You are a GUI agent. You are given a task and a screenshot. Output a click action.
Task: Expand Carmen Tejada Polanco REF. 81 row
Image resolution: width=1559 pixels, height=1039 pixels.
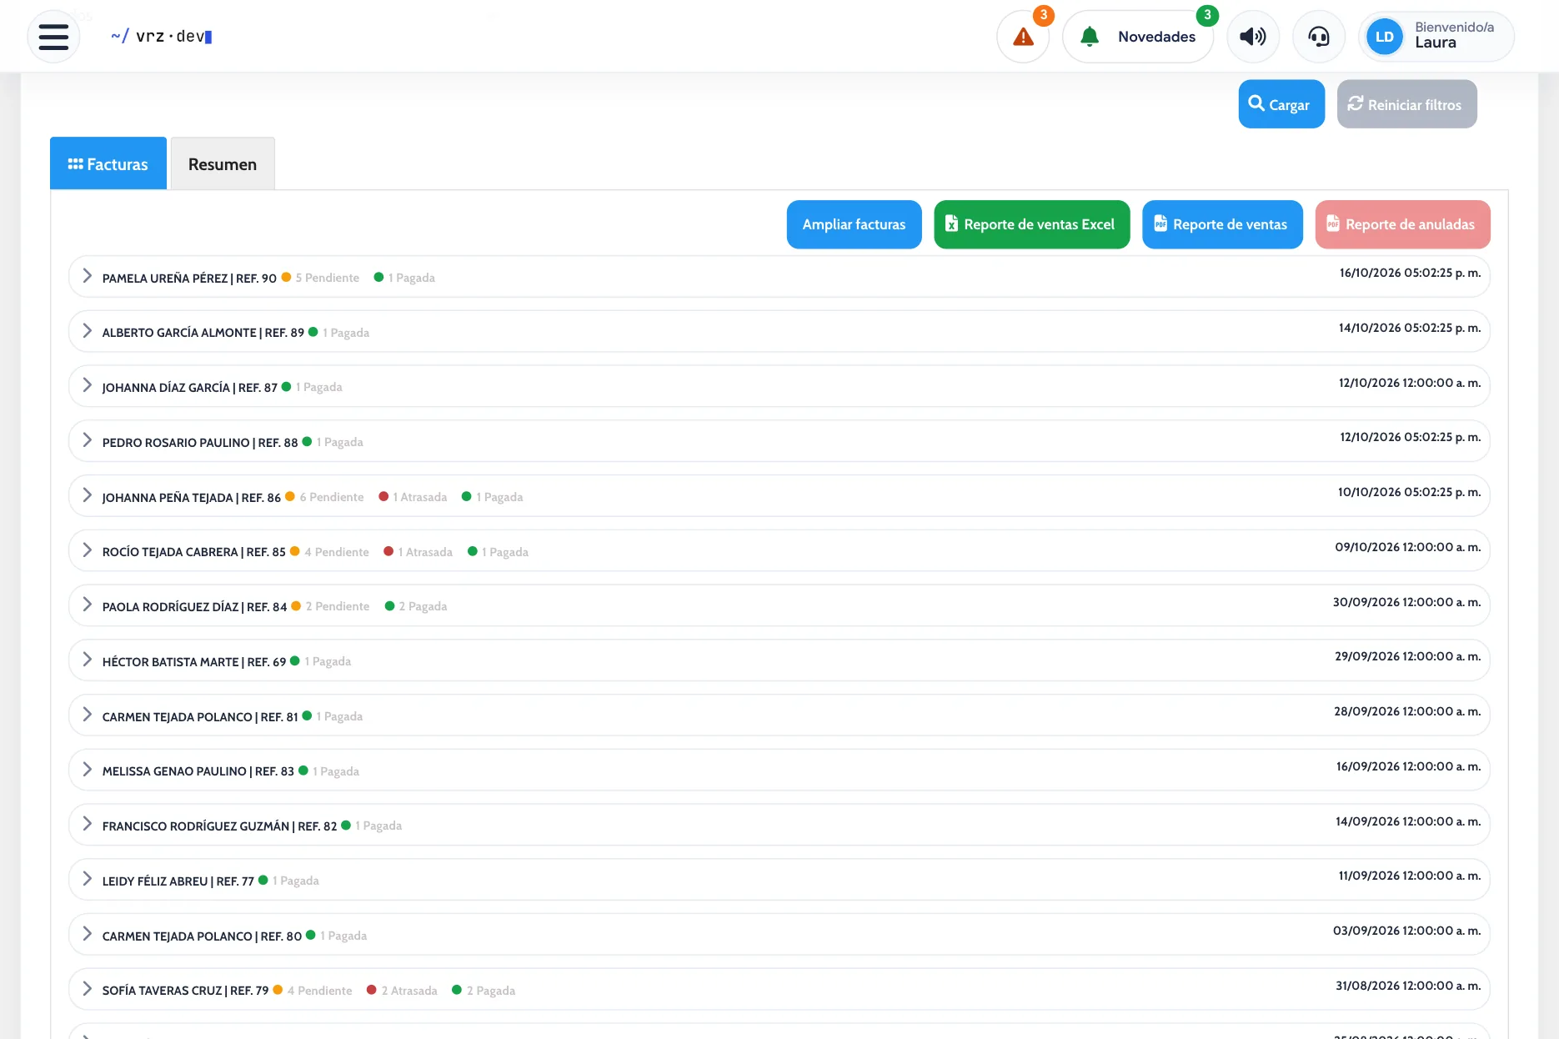(779, 715)
